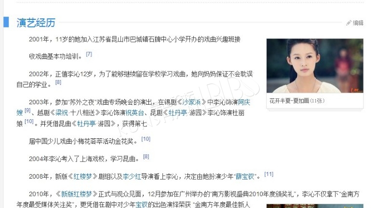Open the 花开半夏-夏如画 photo thumbnail
The width and height of the screenshot is (376, 208).
point(315,66)
